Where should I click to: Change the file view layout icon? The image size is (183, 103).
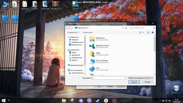(140, 32)
